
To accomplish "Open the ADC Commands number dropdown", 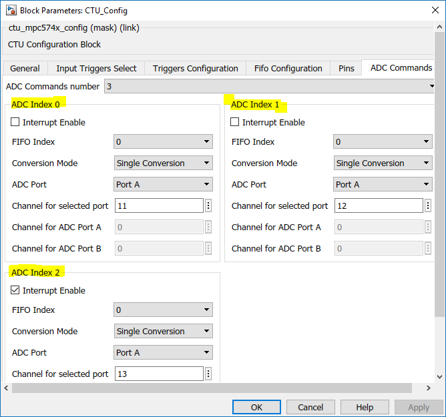I will (270, 87).
